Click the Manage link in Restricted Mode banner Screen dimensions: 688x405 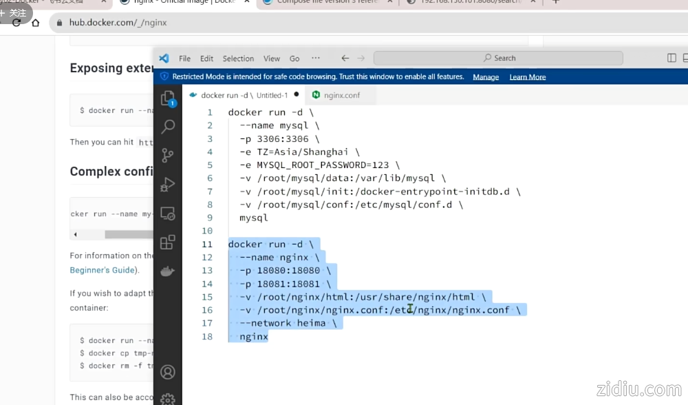486,77
